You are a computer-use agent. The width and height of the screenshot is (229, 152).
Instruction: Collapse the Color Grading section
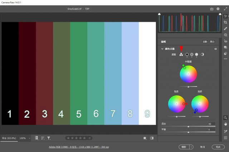coord(162,49)
